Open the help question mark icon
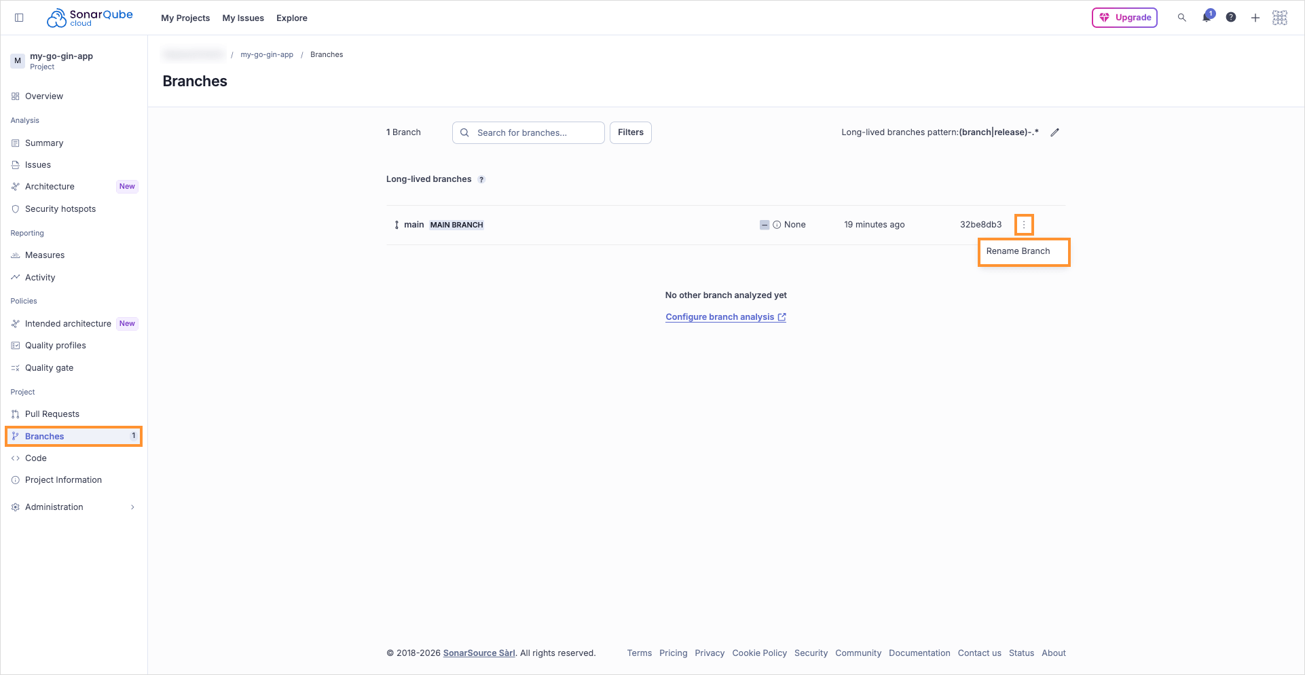This screenshot has height=675, width=1305. coord(1230,18)
